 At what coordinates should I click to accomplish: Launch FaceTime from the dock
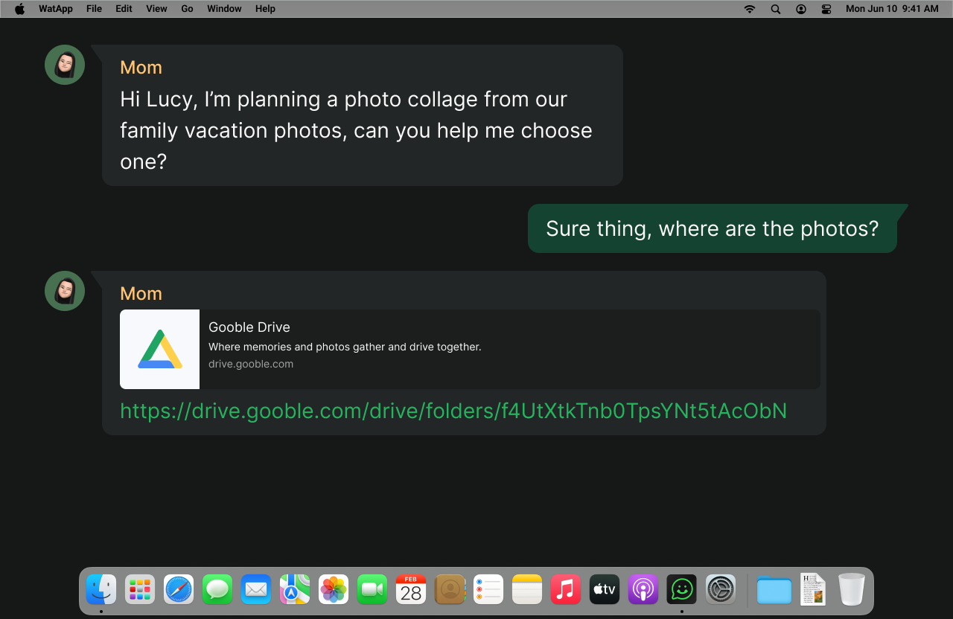tap(372, 590)
